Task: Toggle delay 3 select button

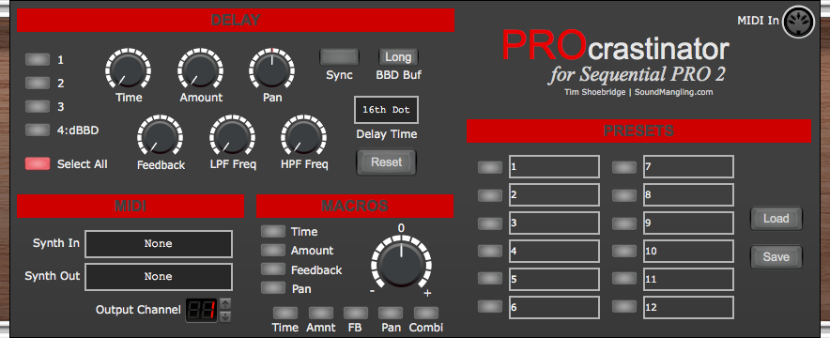Action: (x=38, y=106)
